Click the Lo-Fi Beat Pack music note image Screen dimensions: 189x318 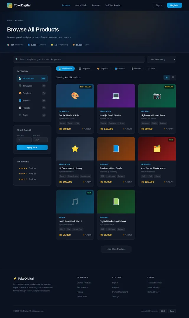75,202
